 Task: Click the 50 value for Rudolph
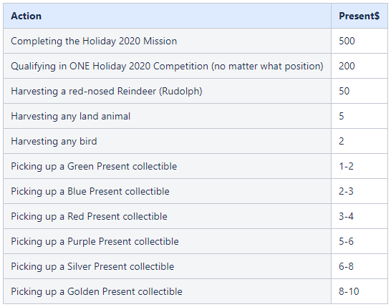tap(344, 91)
